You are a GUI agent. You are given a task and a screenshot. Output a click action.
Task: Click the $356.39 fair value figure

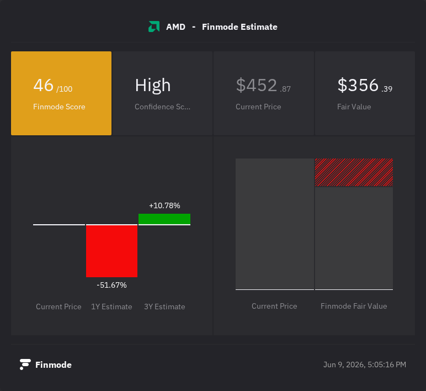pyautogui.click(x=365, y=86)
